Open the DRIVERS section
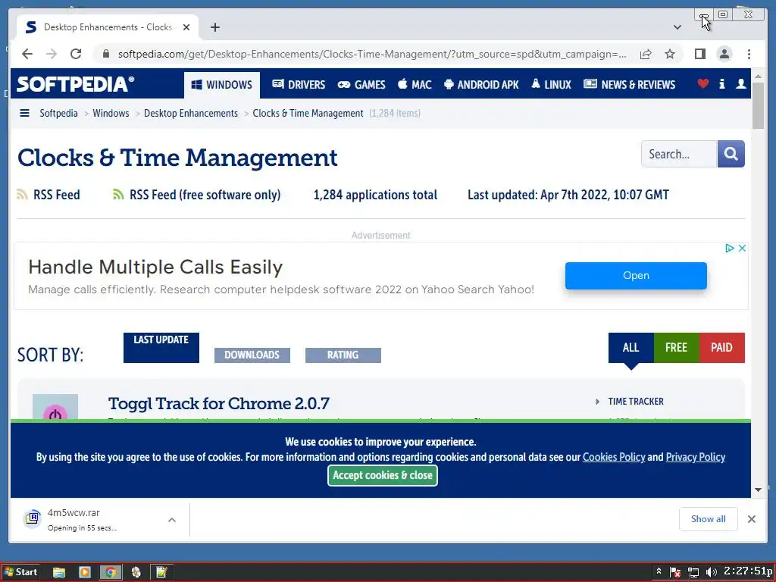The height and width of the screenshot is (582, 776). [299, 85]
